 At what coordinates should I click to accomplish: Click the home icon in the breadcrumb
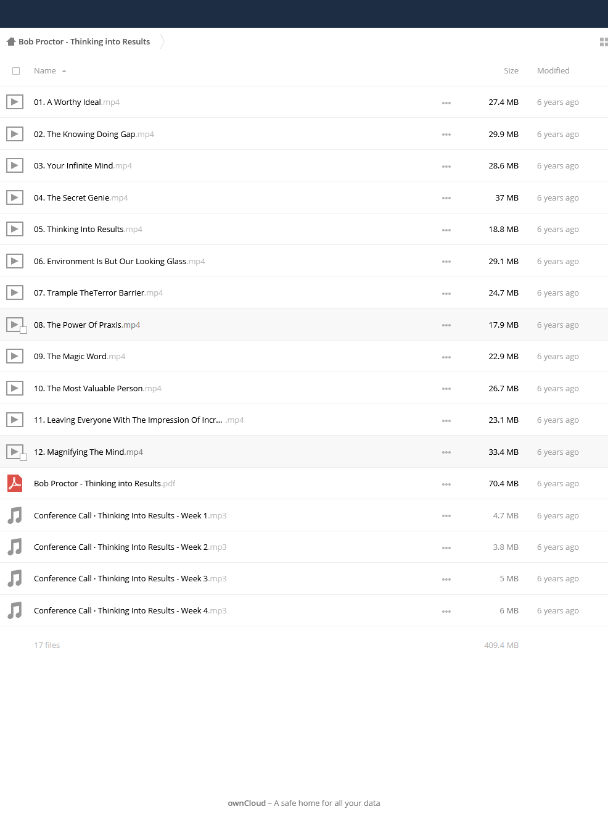click(x=10, y=42)
